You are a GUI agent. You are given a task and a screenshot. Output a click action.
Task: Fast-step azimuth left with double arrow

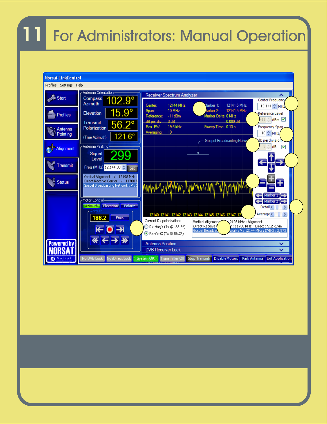pos(95,240)
